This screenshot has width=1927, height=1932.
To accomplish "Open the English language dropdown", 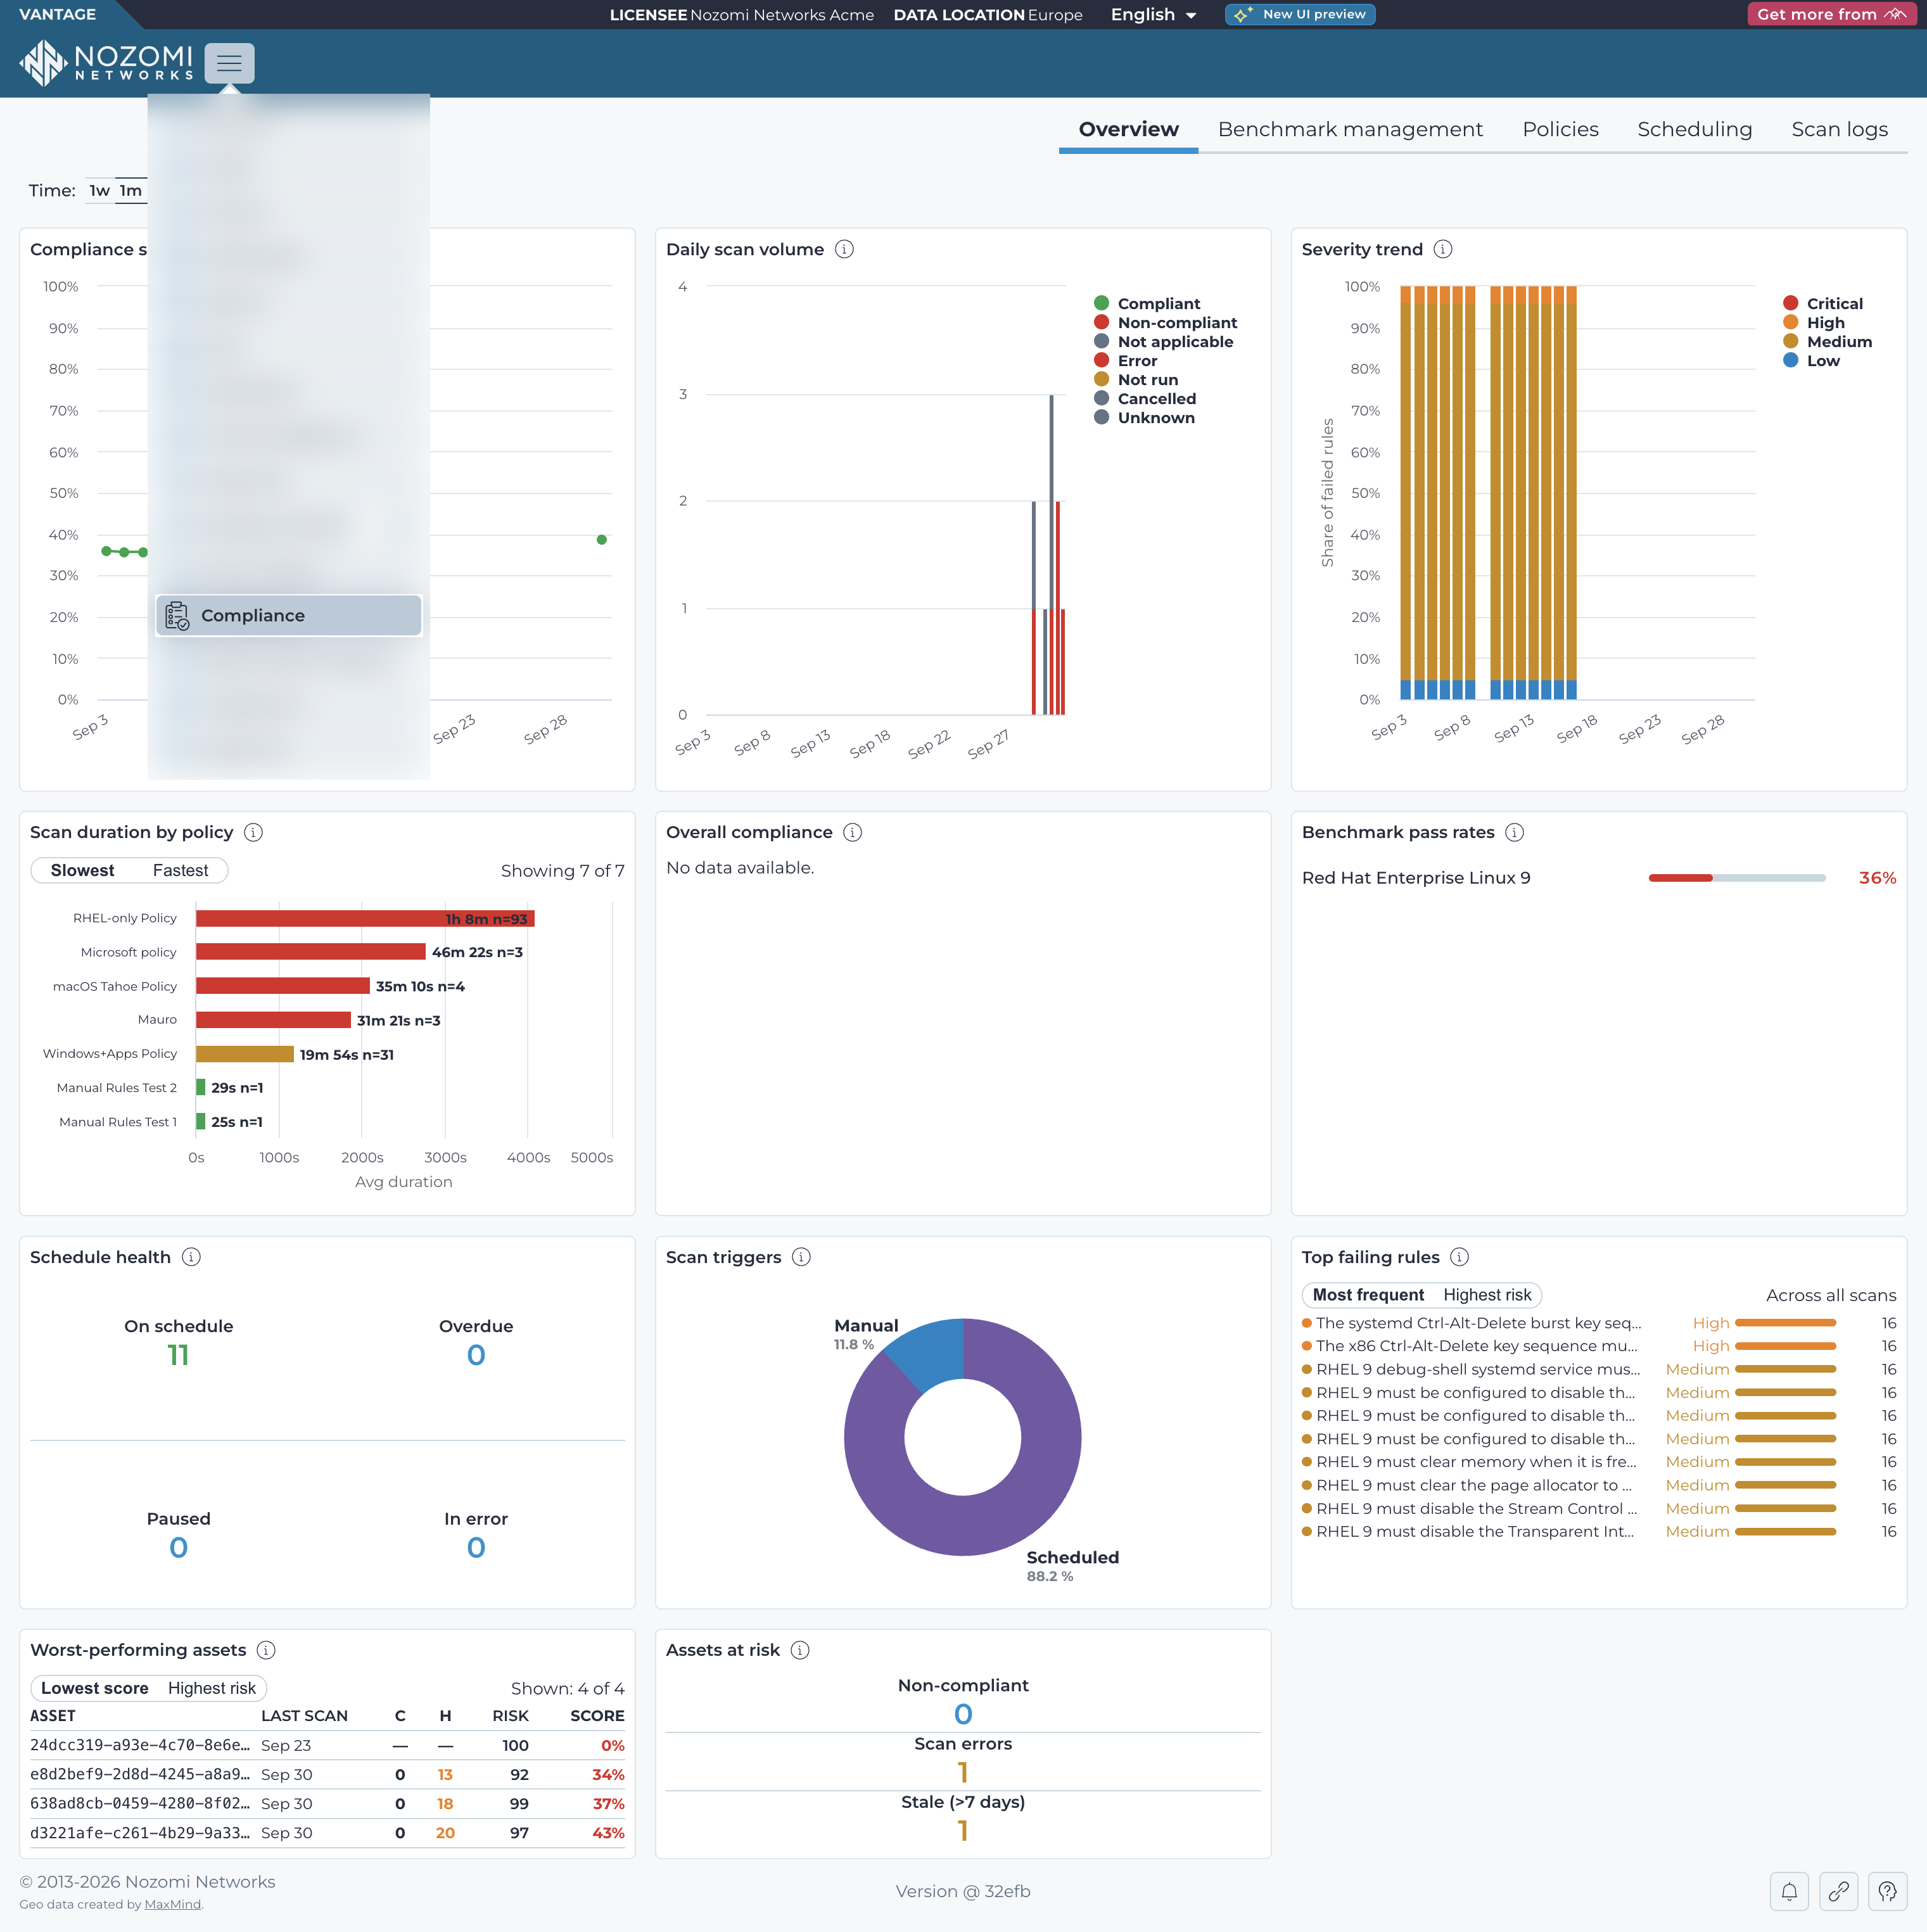I will [1153, 14].
